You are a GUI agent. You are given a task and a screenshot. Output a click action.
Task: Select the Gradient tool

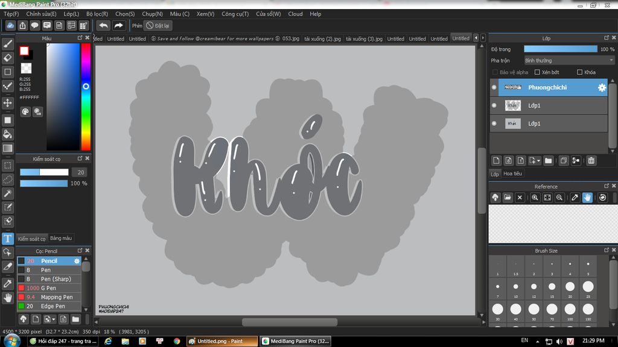pos(7,148)
